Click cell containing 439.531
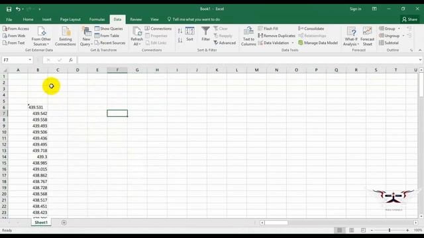The width and height of the screenshot is (424, 238). (38, 107)
